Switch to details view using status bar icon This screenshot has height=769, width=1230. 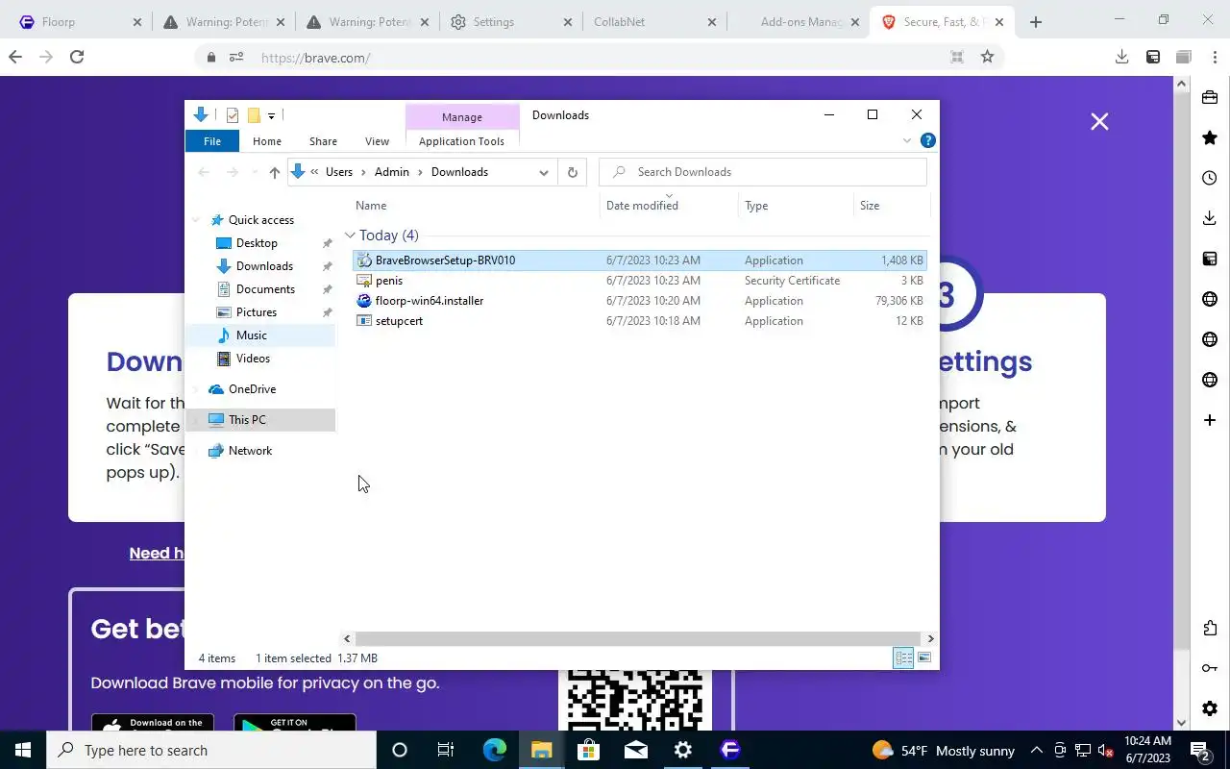coord(903,658)
